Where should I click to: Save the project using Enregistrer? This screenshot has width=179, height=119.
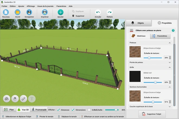pos(29,12)
